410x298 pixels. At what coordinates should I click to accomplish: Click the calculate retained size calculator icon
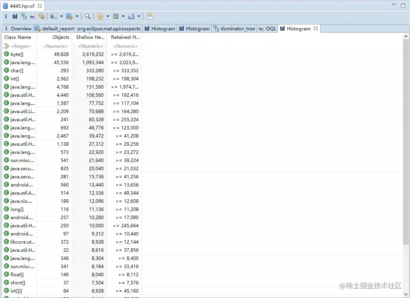coord(116,16)
